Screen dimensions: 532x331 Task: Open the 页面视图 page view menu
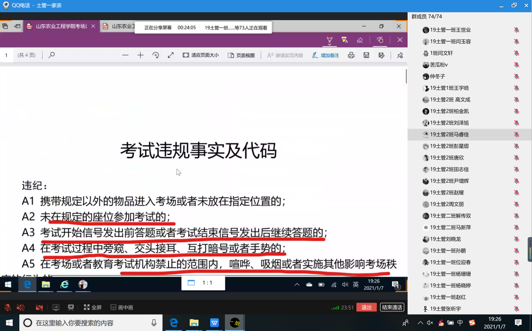[x=242, y=55]
